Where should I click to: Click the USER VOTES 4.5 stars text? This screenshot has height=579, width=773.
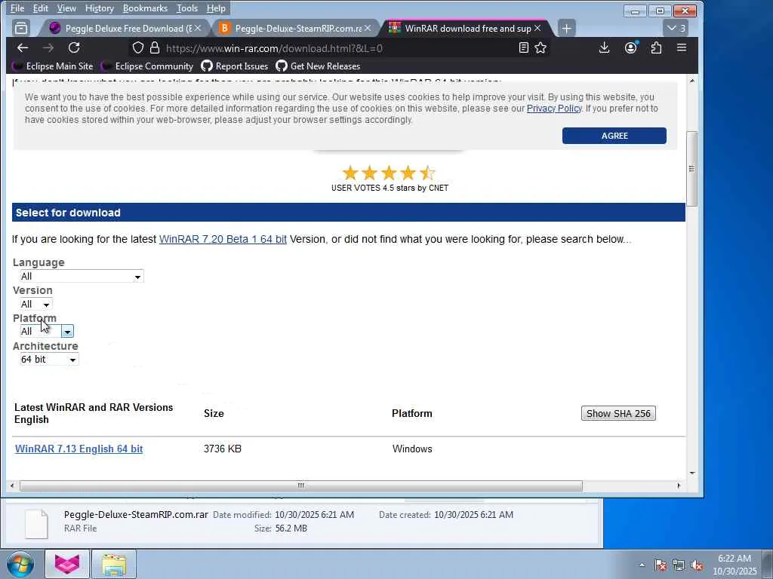coord(390,188)
